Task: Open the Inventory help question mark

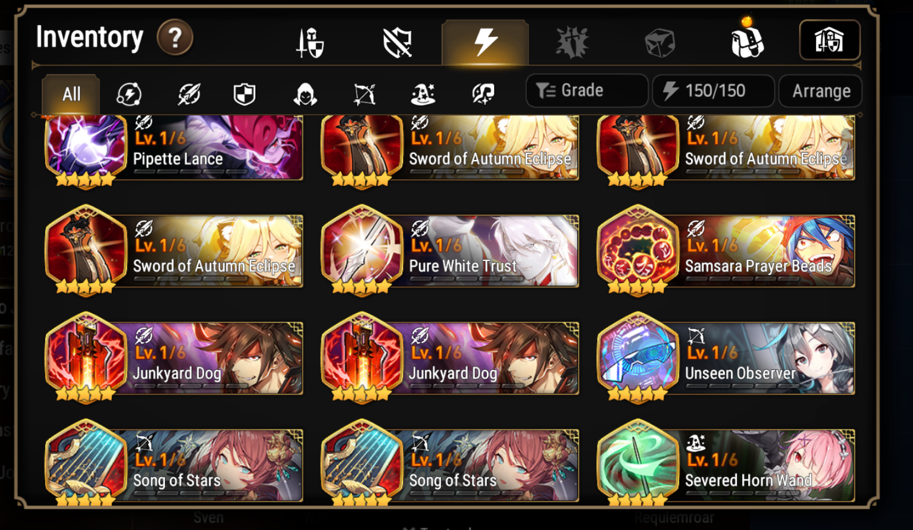Action: coord(175,38)
